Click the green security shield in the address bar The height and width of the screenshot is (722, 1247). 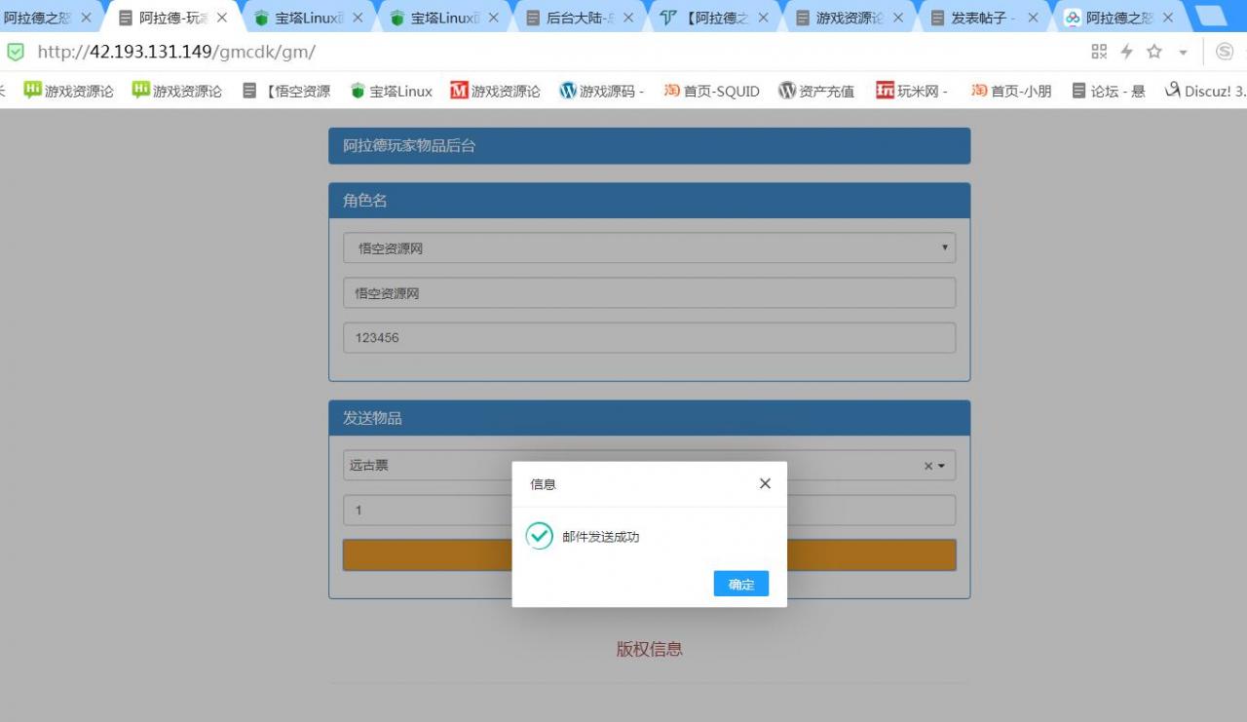(15, 52)
